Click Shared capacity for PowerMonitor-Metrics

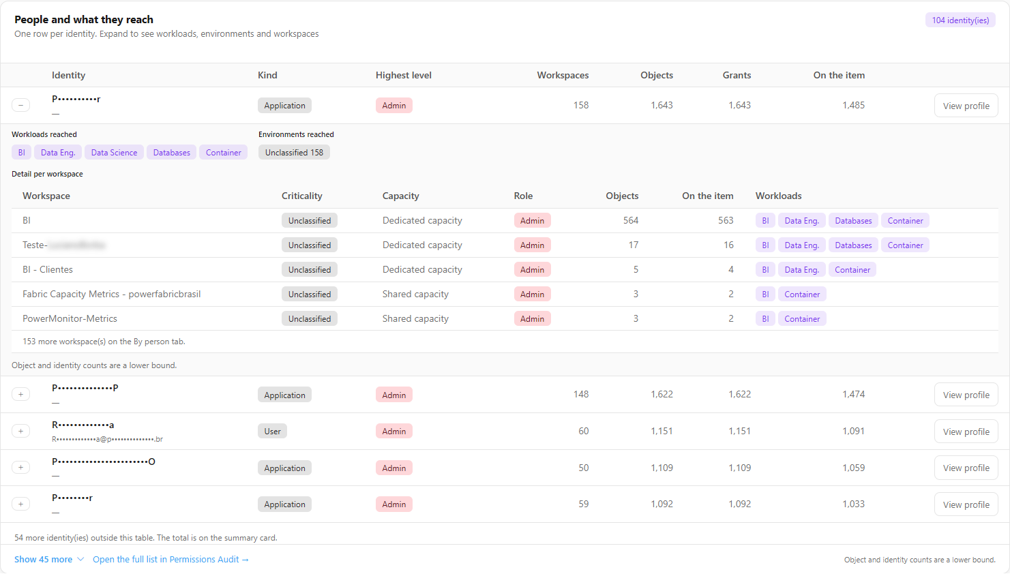(415, 318)
